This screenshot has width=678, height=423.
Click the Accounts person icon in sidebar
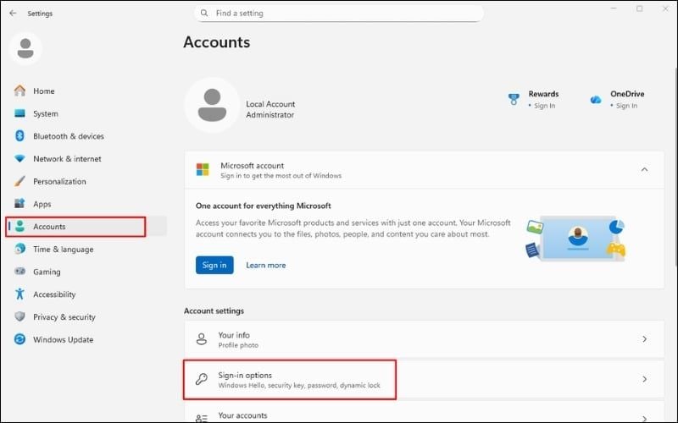pos(19,226)
